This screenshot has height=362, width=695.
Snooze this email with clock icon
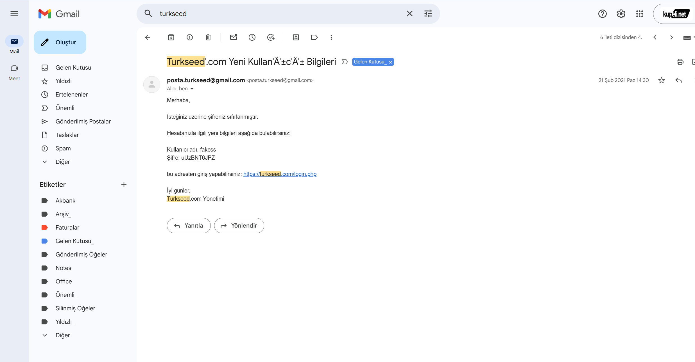point(252,37)
